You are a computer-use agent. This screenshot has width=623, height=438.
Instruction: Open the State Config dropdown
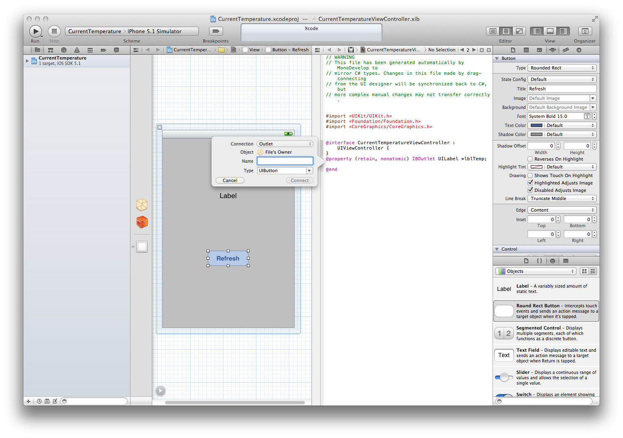pos(562,79)
